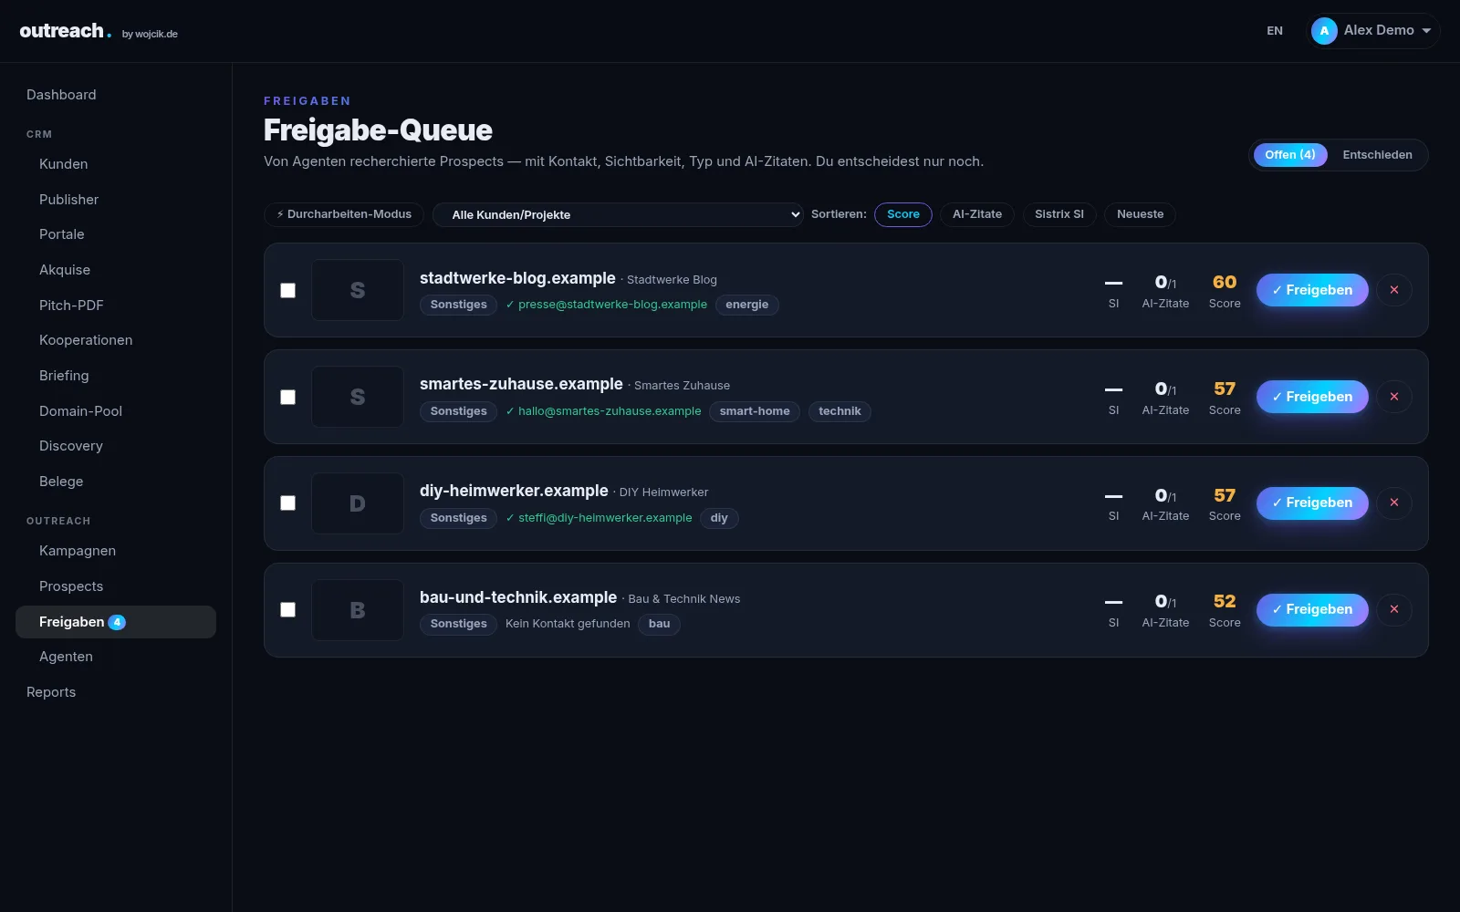Viewport: 1460px width, 912px height.
Task: Click the outreach logo
Action: pyautogui.click(x=66, y=31)
